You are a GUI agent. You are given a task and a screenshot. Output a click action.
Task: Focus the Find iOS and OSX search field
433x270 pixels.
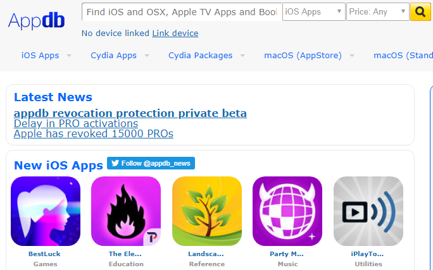[x=182, y=12]
